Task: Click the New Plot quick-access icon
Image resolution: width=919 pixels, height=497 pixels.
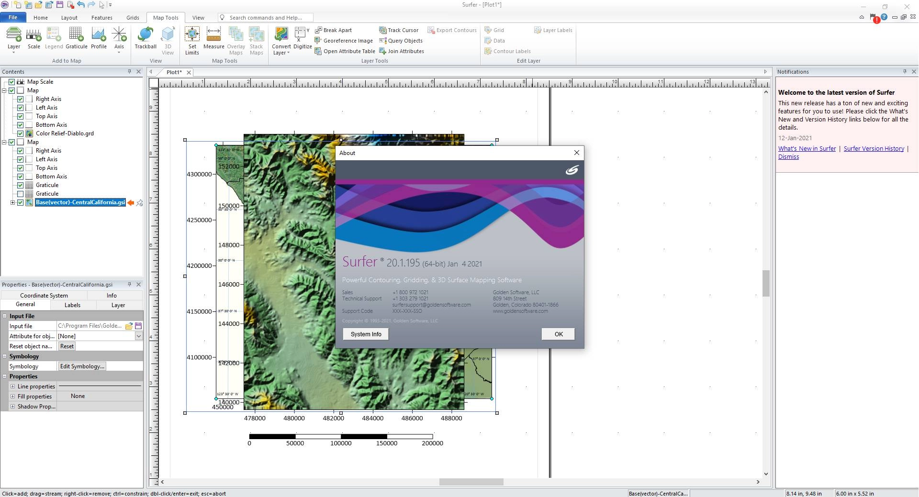Action: click(17, 5)
